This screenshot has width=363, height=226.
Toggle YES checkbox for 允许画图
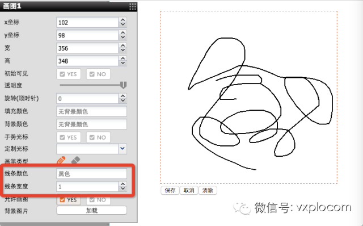click(69, 200)
